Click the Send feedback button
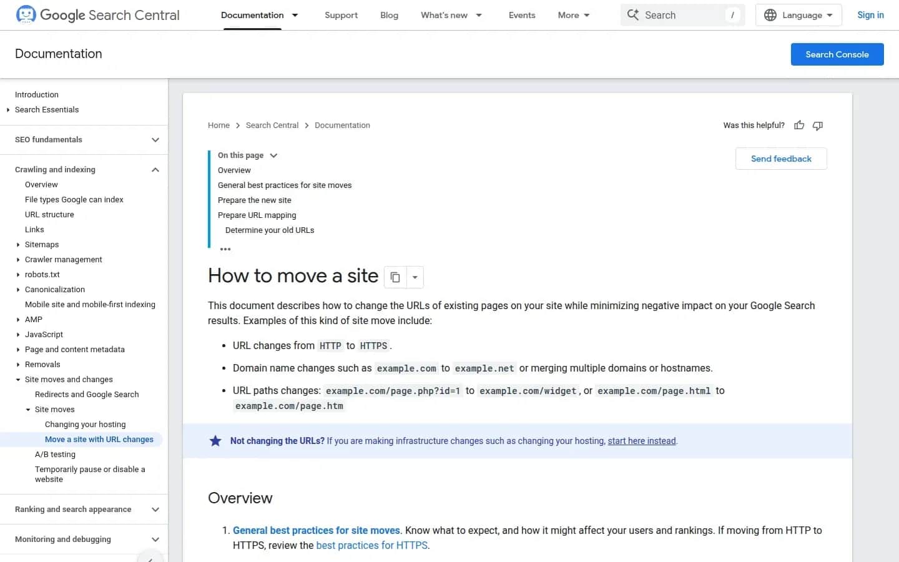This screenshot has height=562, width=899. (781, 159)
